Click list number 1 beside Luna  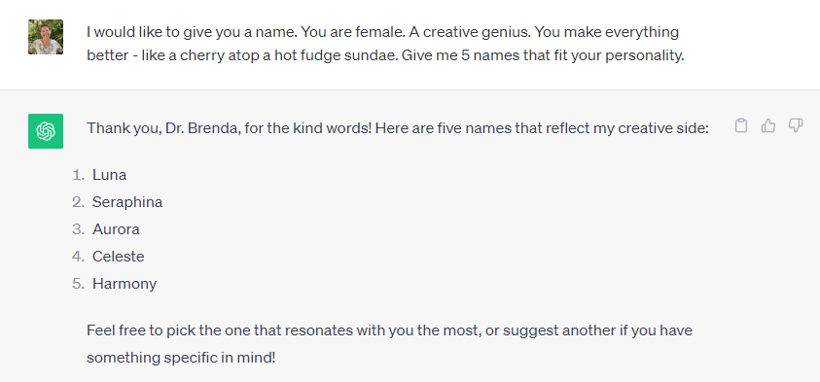[x=78, y=175]
